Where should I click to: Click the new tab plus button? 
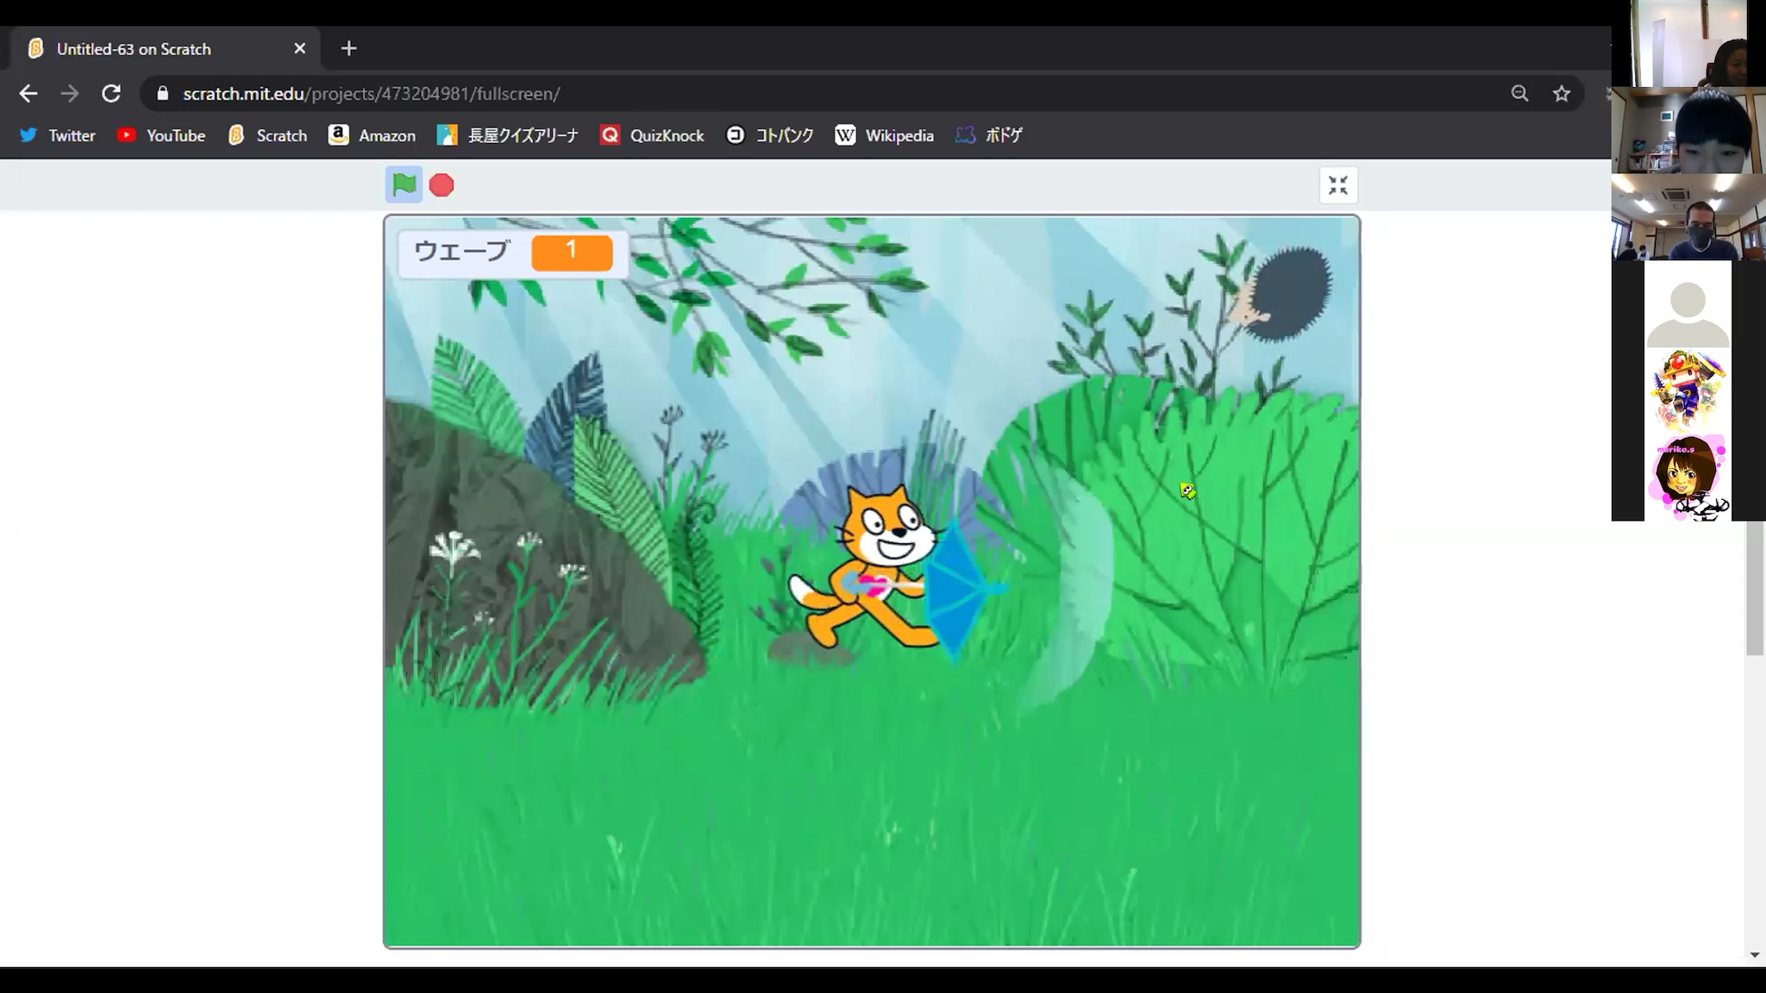[x=348, y=48]
